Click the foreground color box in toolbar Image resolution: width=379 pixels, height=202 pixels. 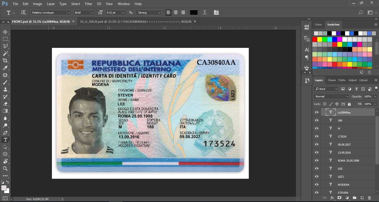[4, 188]
